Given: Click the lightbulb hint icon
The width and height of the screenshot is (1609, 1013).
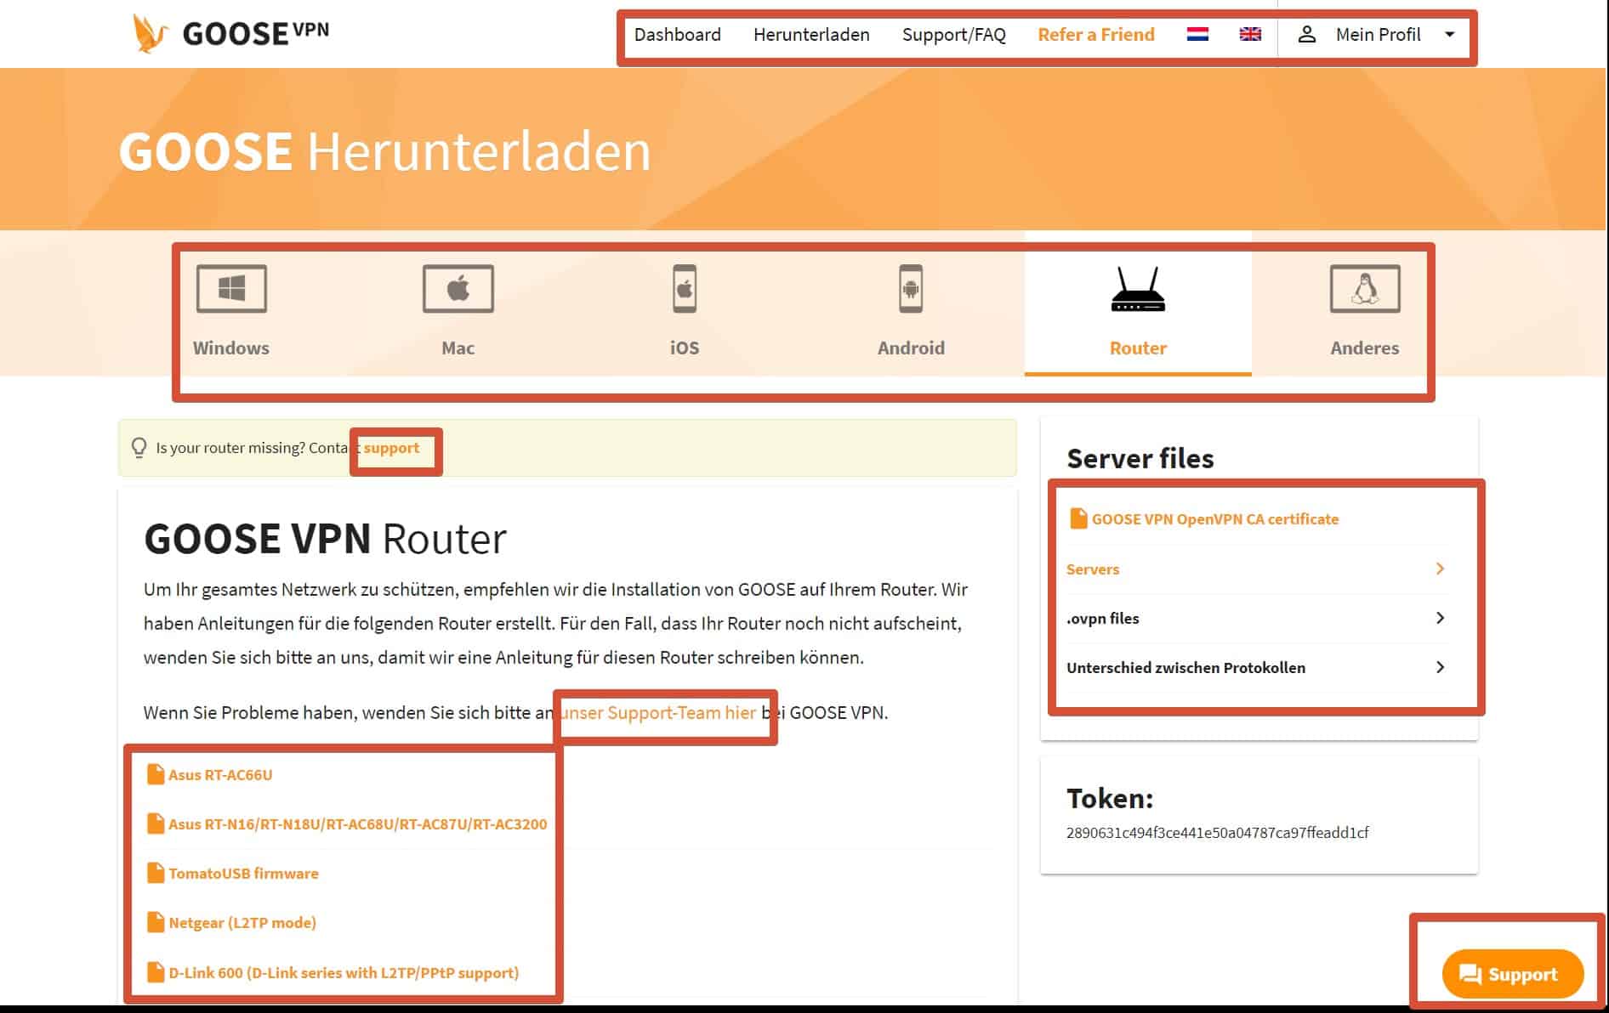Looking at the screenshot, I should (x=139, y=448).
